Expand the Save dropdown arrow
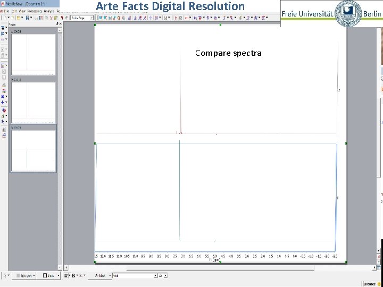This screenshot has width=383, height=287. pyautogui.click(x=31, y=18)
